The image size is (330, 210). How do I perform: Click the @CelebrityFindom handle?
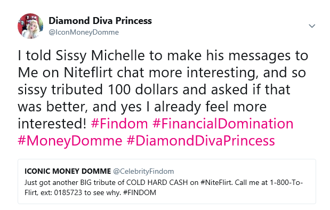143,172
